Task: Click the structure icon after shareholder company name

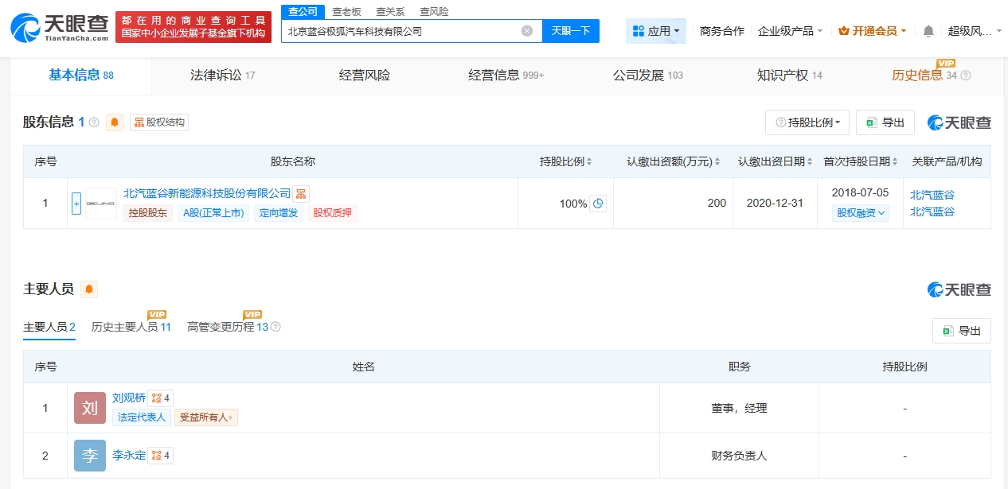Action: 300,194
